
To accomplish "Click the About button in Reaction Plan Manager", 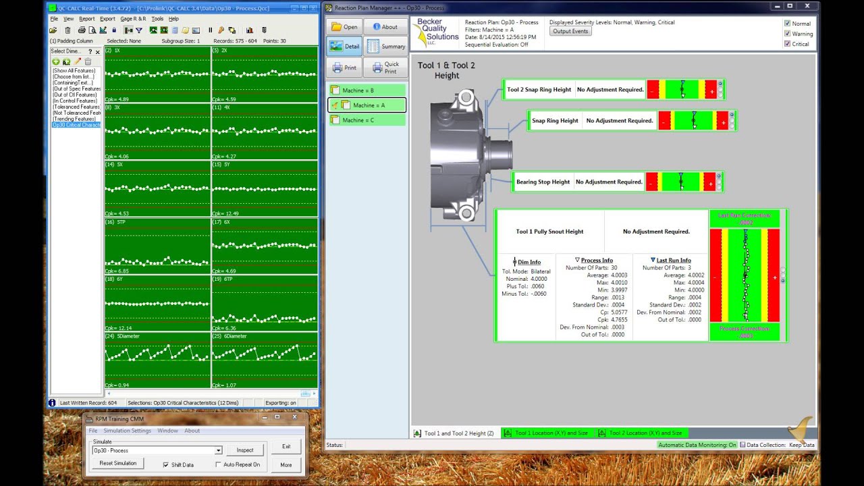I will tap(385, 27).
